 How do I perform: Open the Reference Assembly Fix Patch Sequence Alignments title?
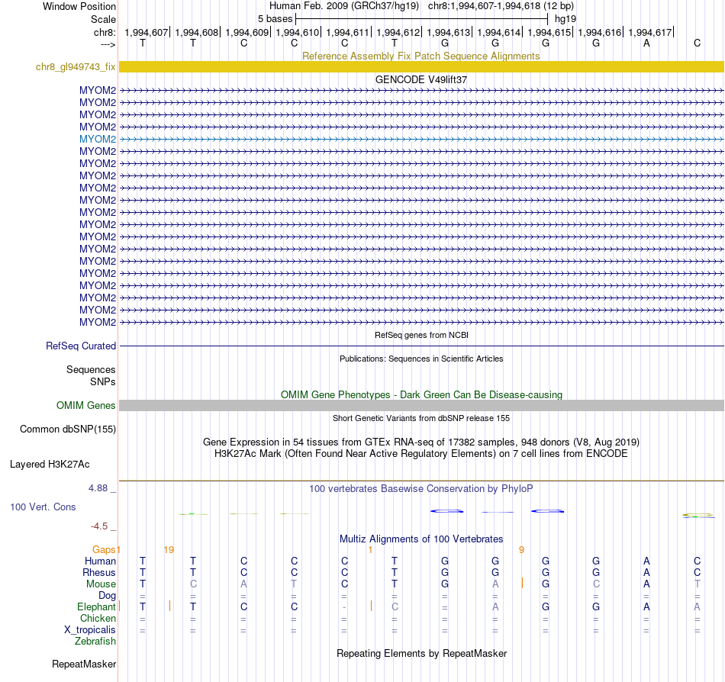[x=420, y=56]
